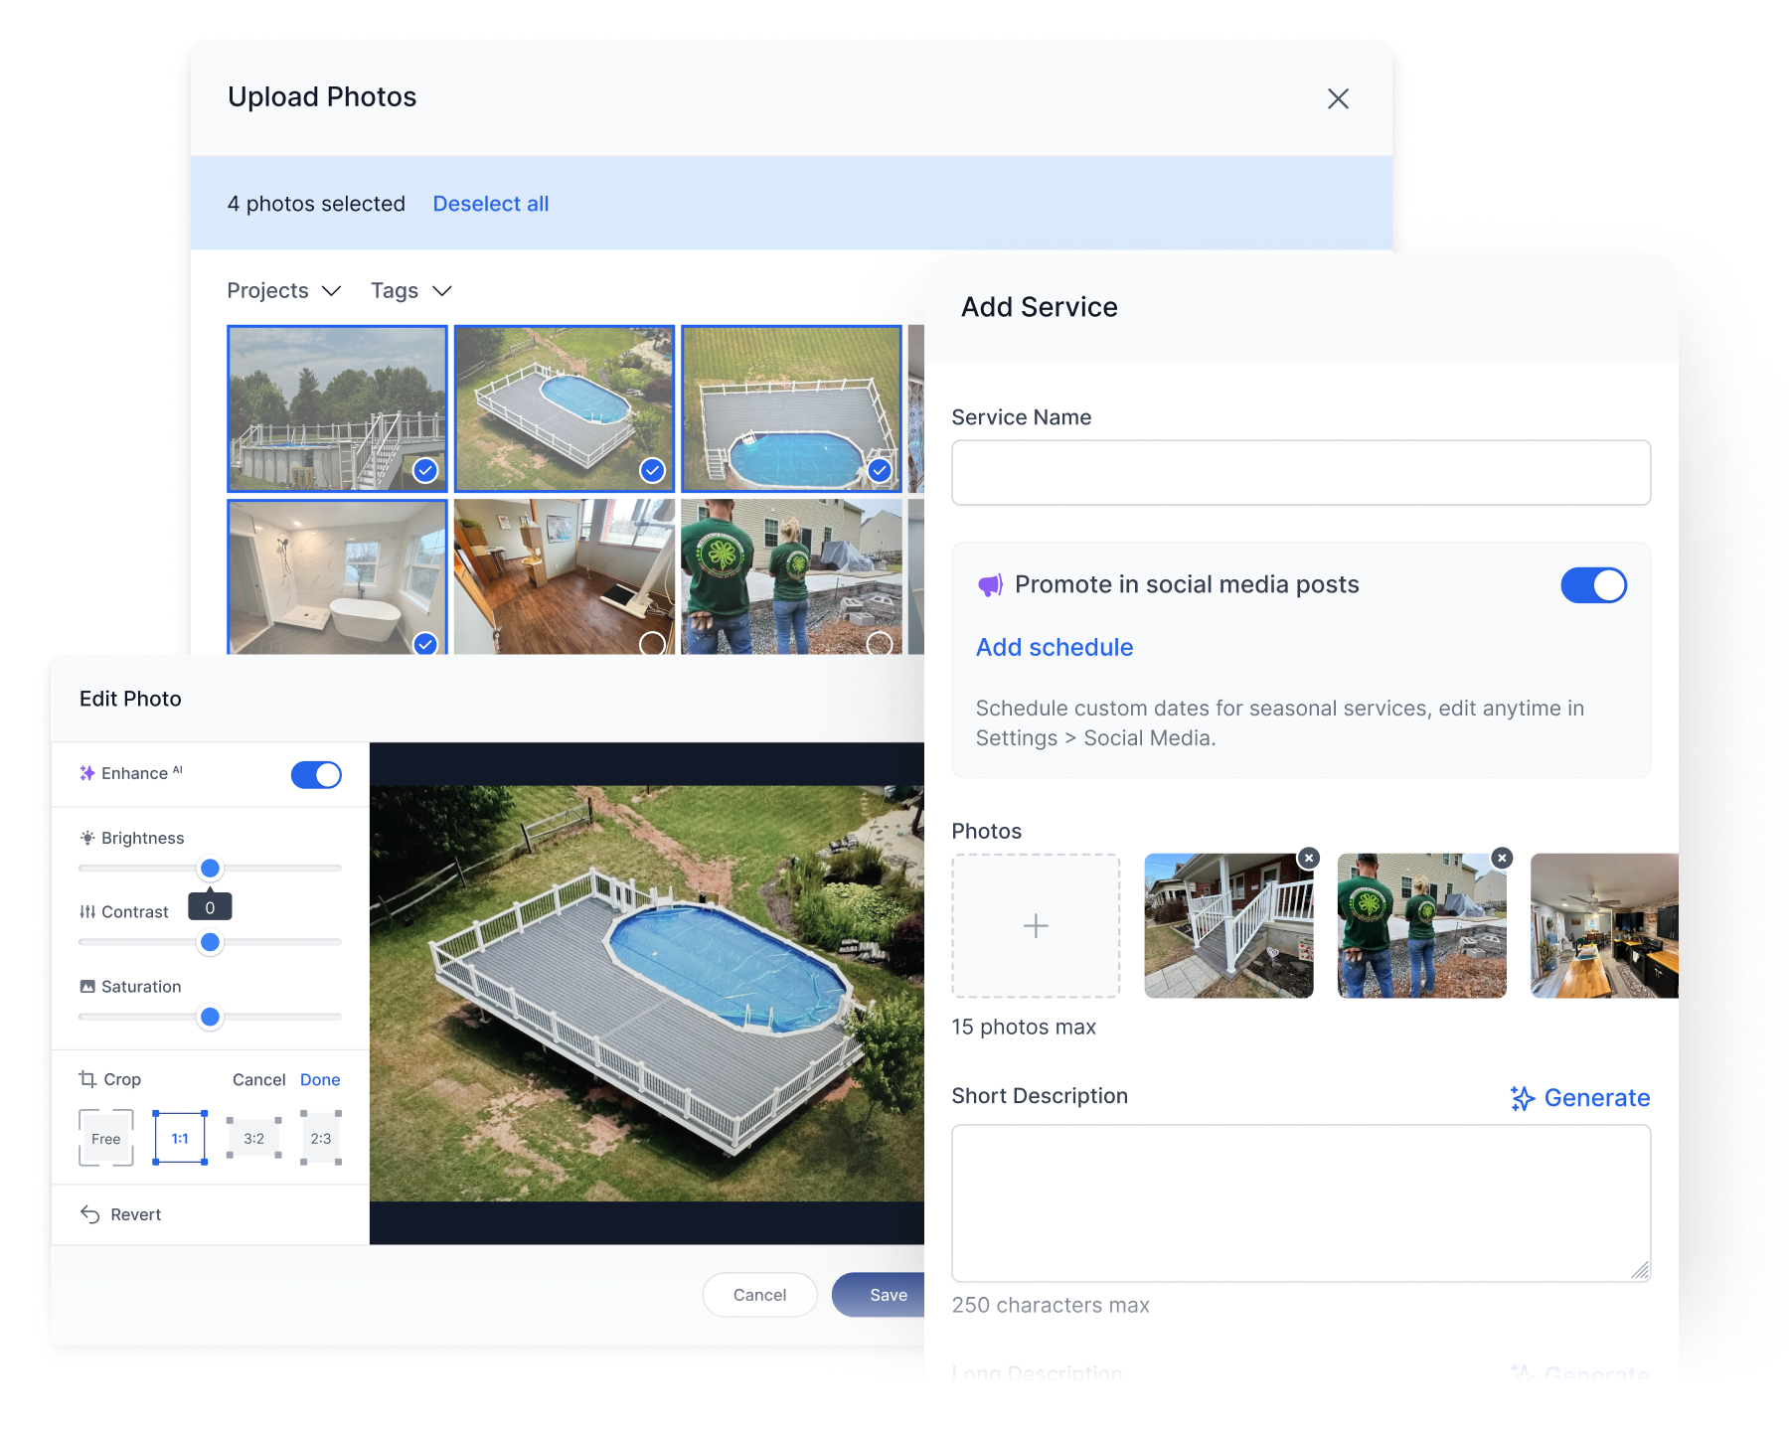The width and height of the screenshot is (1789, 1431).
Task: Click the megaphone promote icon
Action: click(990, 585)
